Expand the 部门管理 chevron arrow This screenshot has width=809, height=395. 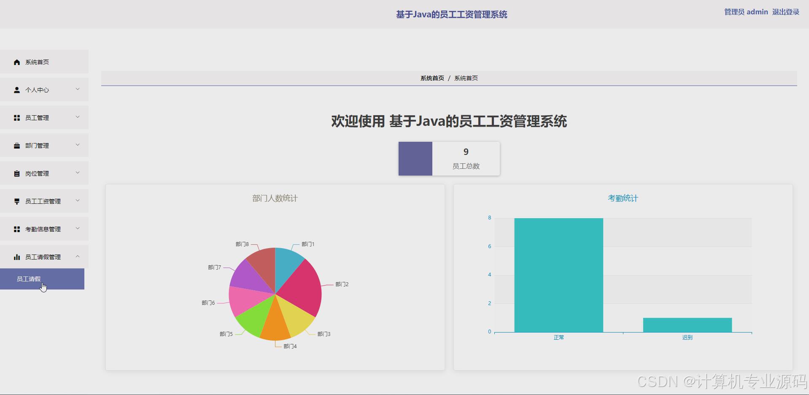click(x=78, y=145)
